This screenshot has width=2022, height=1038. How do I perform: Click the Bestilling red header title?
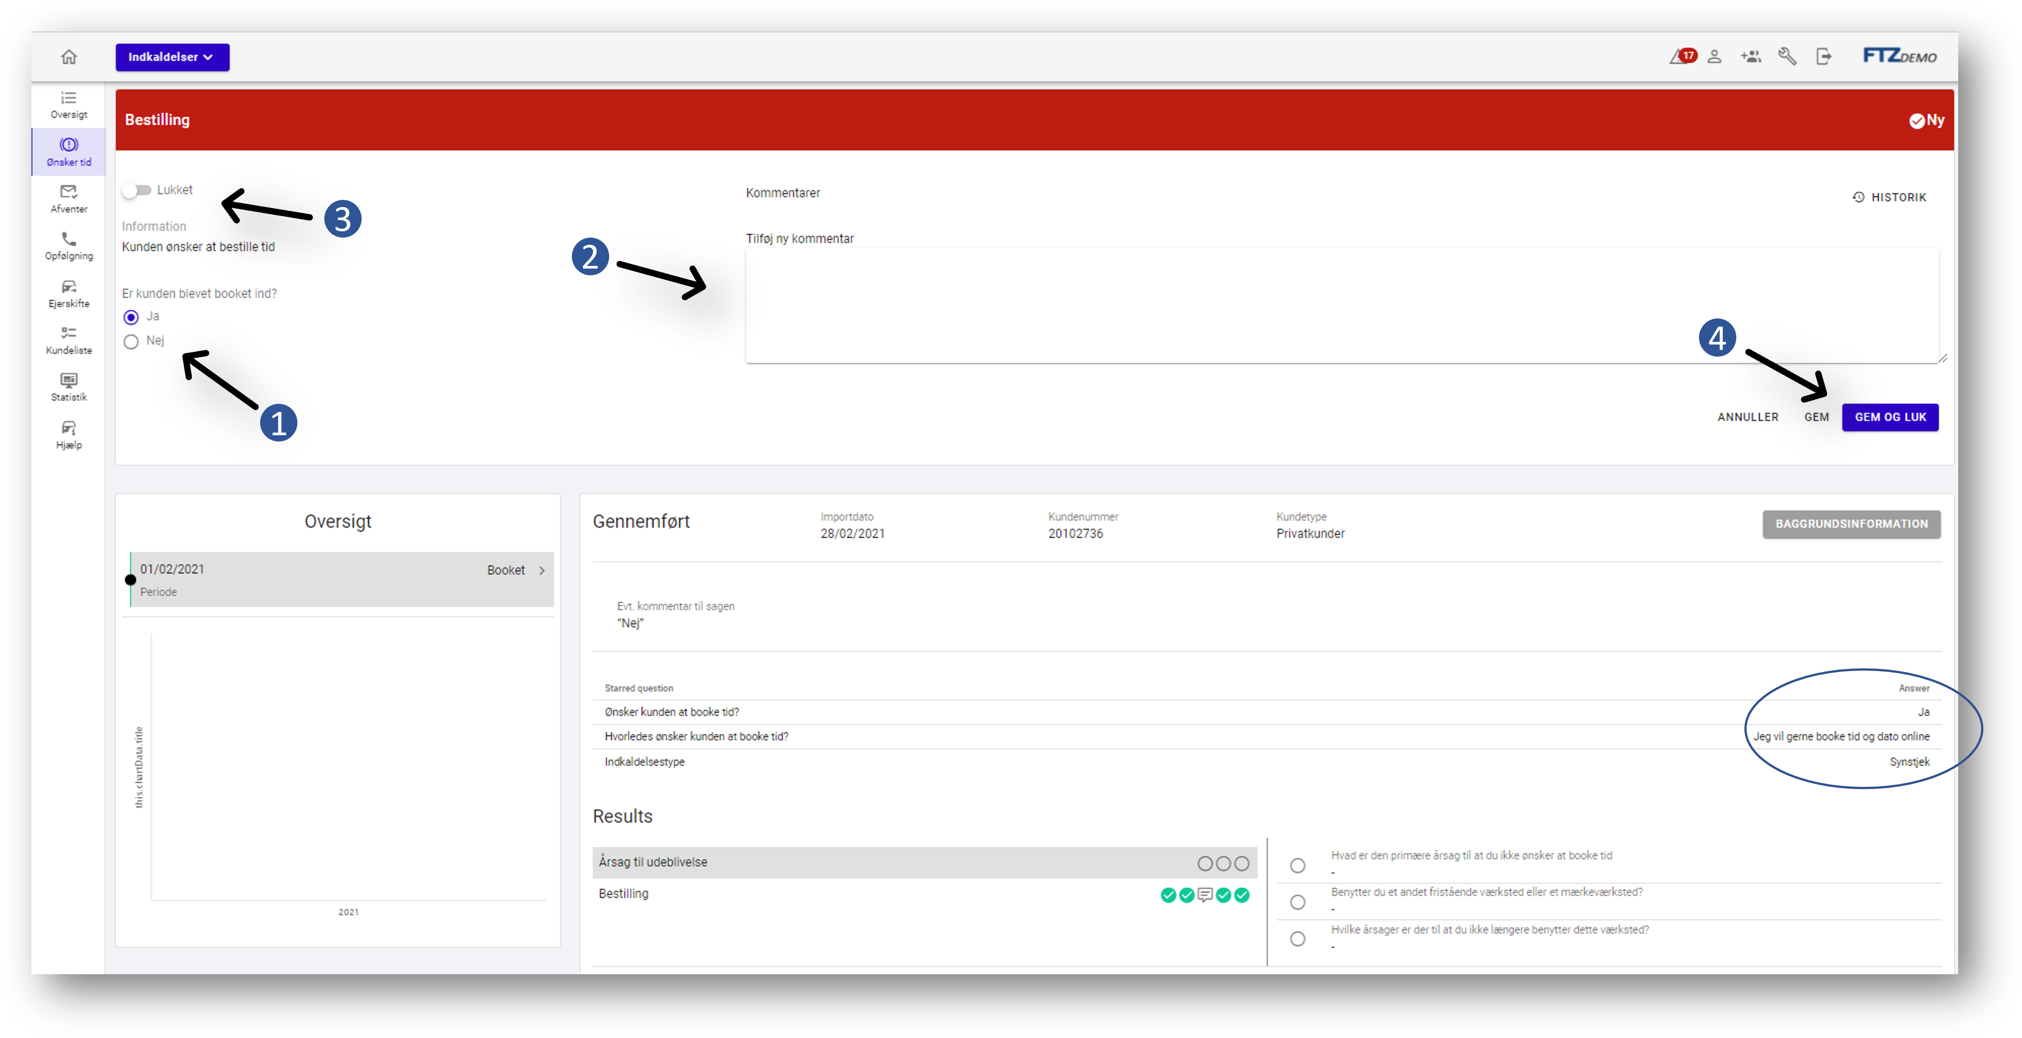(157, 119)
